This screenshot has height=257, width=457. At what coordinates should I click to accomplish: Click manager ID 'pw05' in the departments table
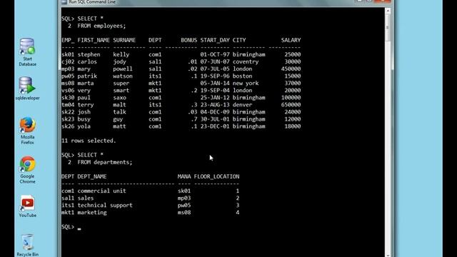pyautogui.click(x=184, y=206)
